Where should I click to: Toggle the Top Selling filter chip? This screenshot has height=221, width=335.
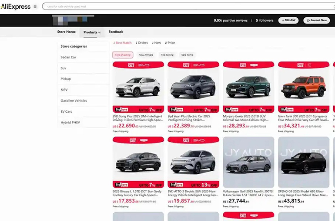pos(167,55)
